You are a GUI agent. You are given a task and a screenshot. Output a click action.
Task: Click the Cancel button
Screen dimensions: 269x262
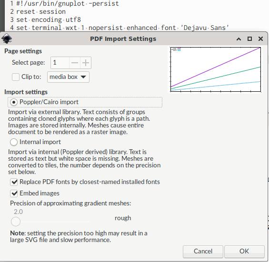coord(203,252)
